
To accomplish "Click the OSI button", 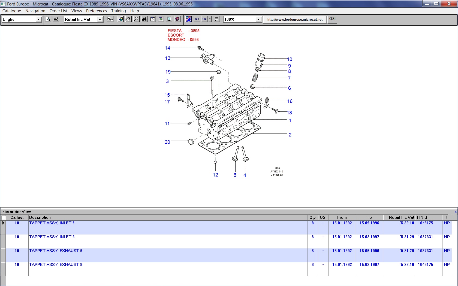I will tap(332, 19).
